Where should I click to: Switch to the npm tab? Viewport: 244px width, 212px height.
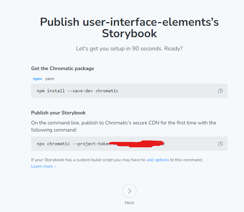pos(38,79)
